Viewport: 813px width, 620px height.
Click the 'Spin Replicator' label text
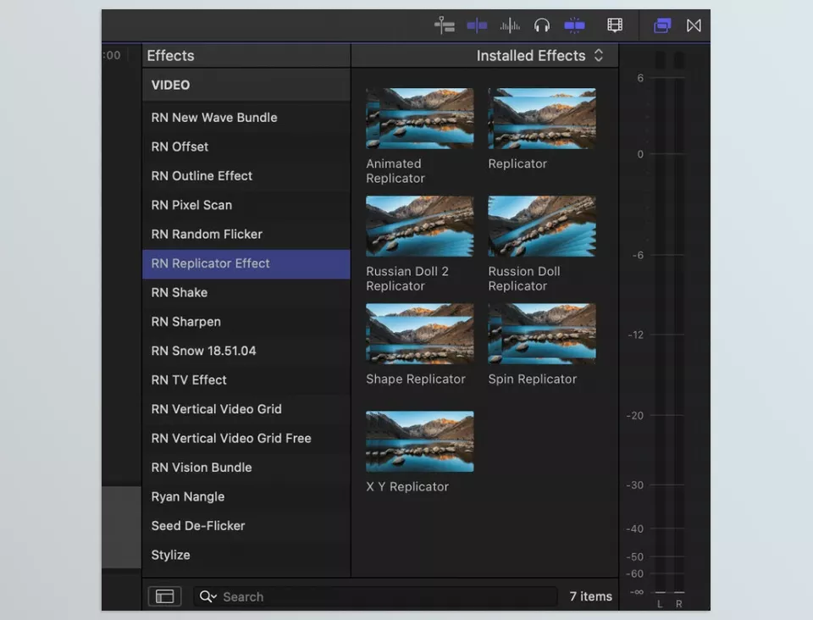(x=533, y=379)
